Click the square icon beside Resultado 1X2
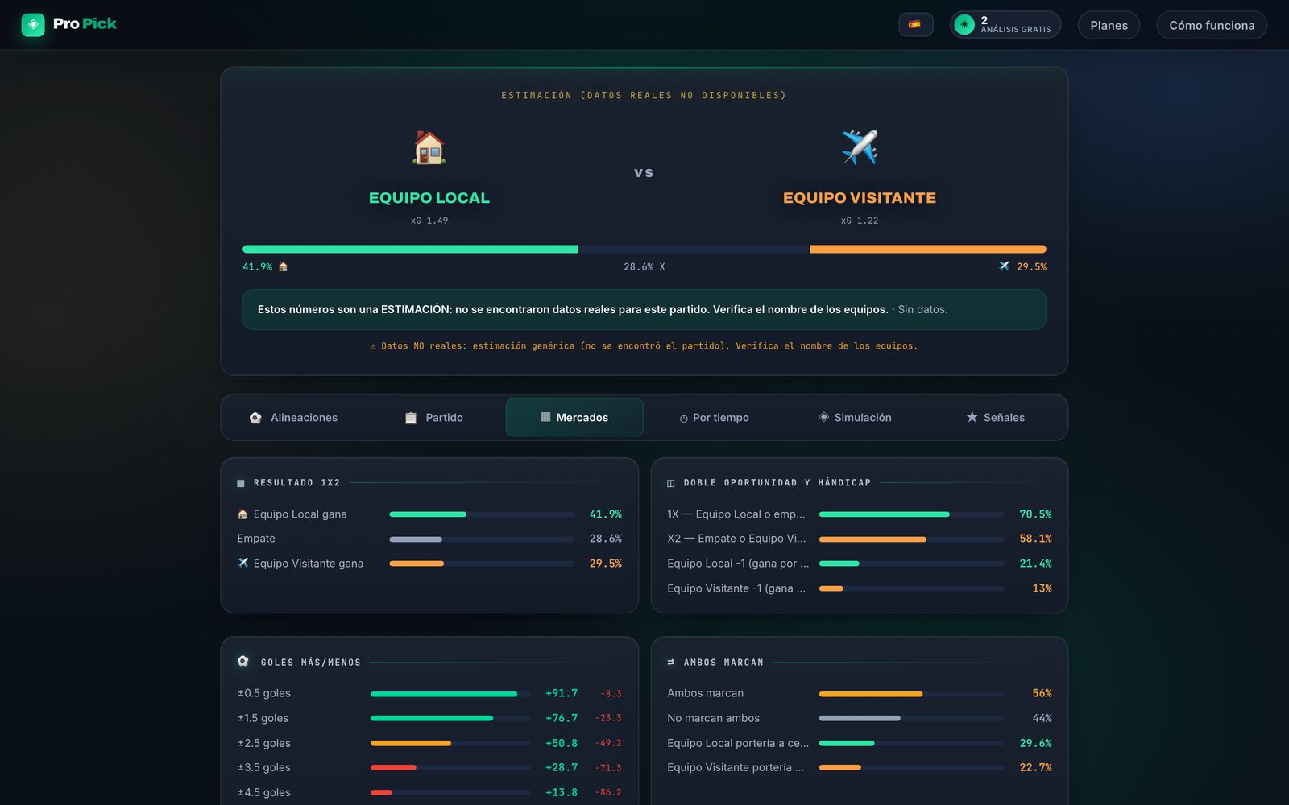This screenshot has width=1289, height=805. tap(241, 483)
